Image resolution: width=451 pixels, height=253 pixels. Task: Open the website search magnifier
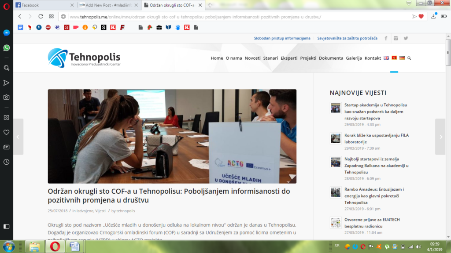409,58
